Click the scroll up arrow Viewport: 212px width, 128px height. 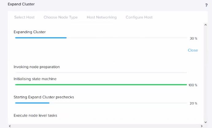pyautogui.click(x=206, y=24)
